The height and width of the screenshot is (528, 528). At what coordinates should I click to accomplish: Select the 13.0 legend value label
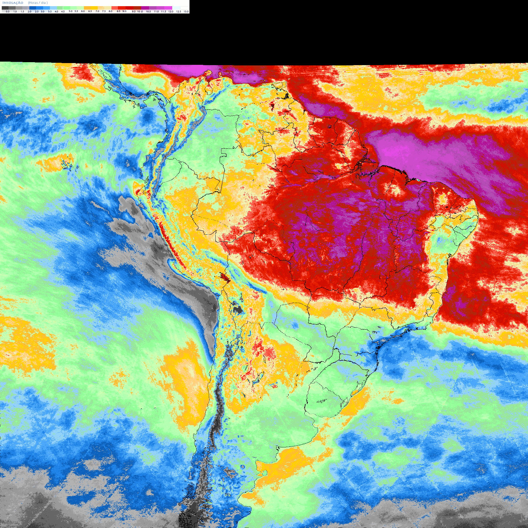(x=186, y=11)
